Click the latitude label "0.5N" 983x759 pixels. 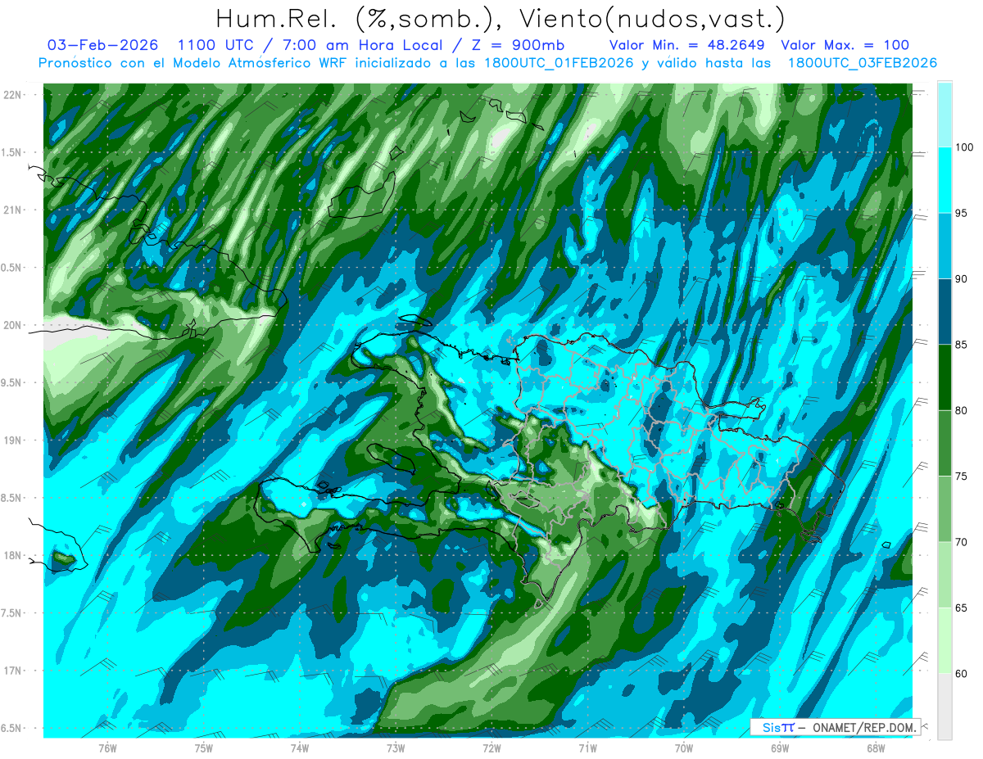12,268
